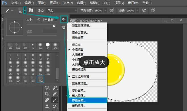Choose 载入画笔... from the menu

pos(79,95)
